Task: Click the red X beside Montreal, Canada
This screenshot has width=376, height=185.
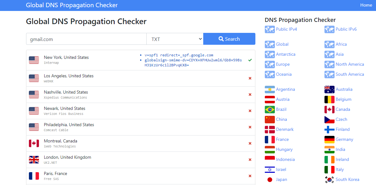Action: [250, 143]
